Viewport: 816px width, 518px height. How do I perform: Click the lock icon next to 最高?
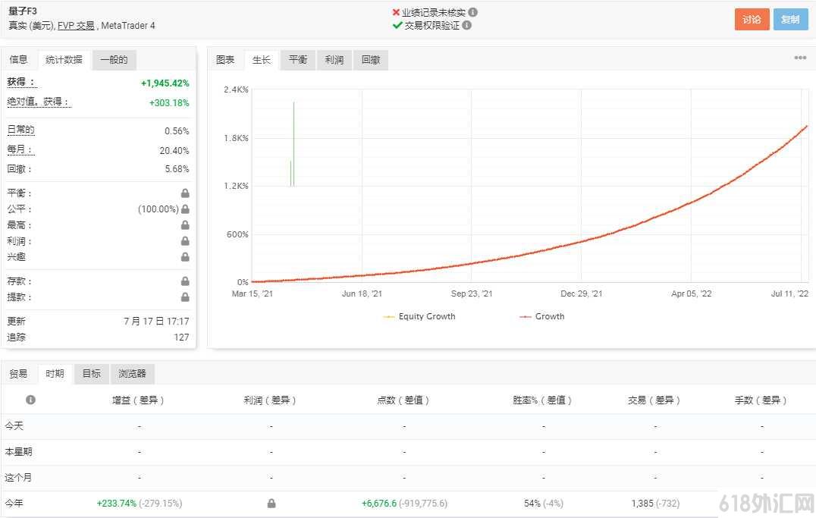pyautogui.click(x=185, y=225)
